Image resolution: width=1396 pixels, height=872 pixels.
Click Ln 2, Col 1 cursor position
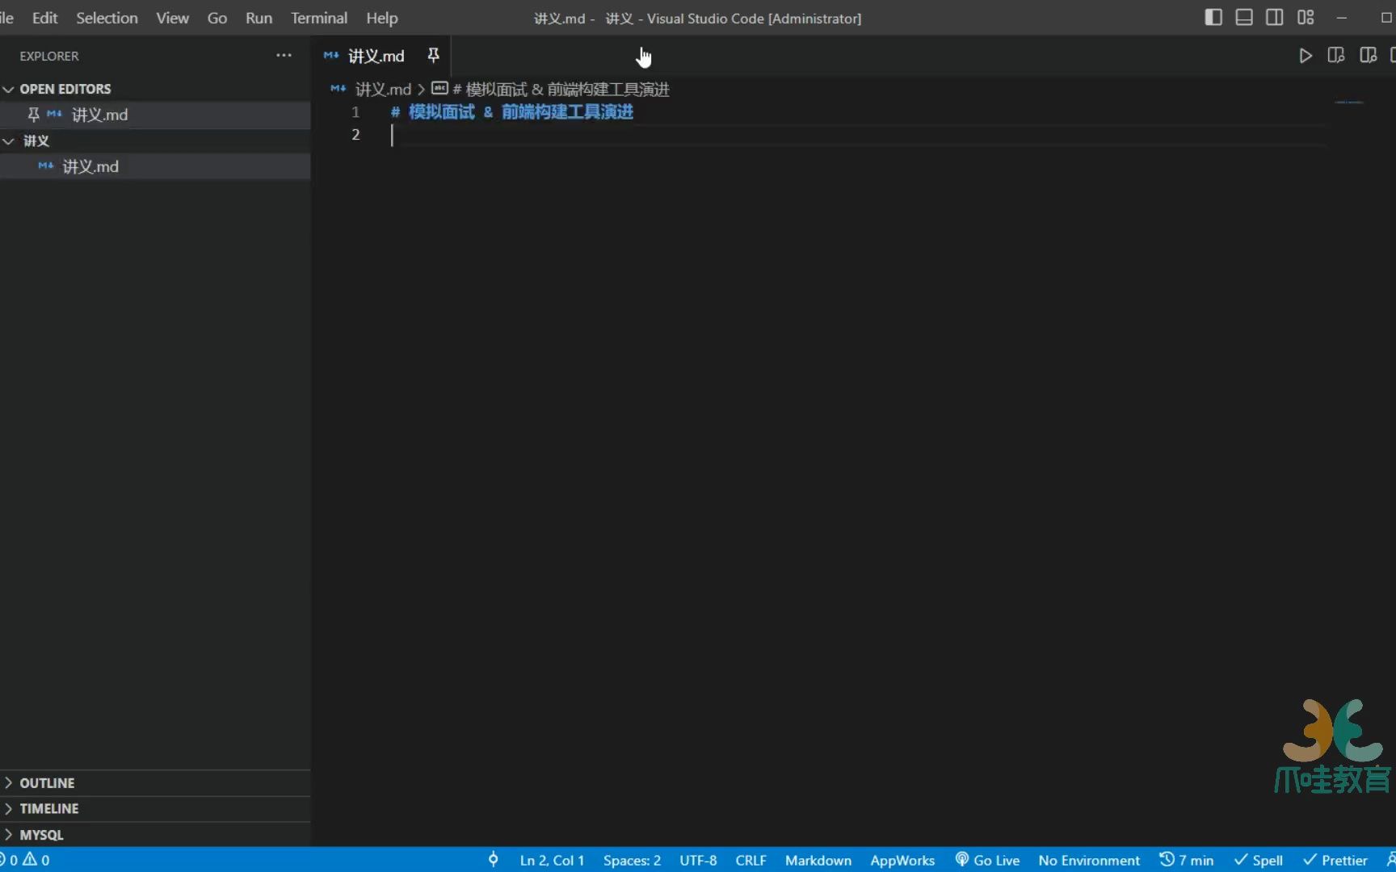point(552,860)
